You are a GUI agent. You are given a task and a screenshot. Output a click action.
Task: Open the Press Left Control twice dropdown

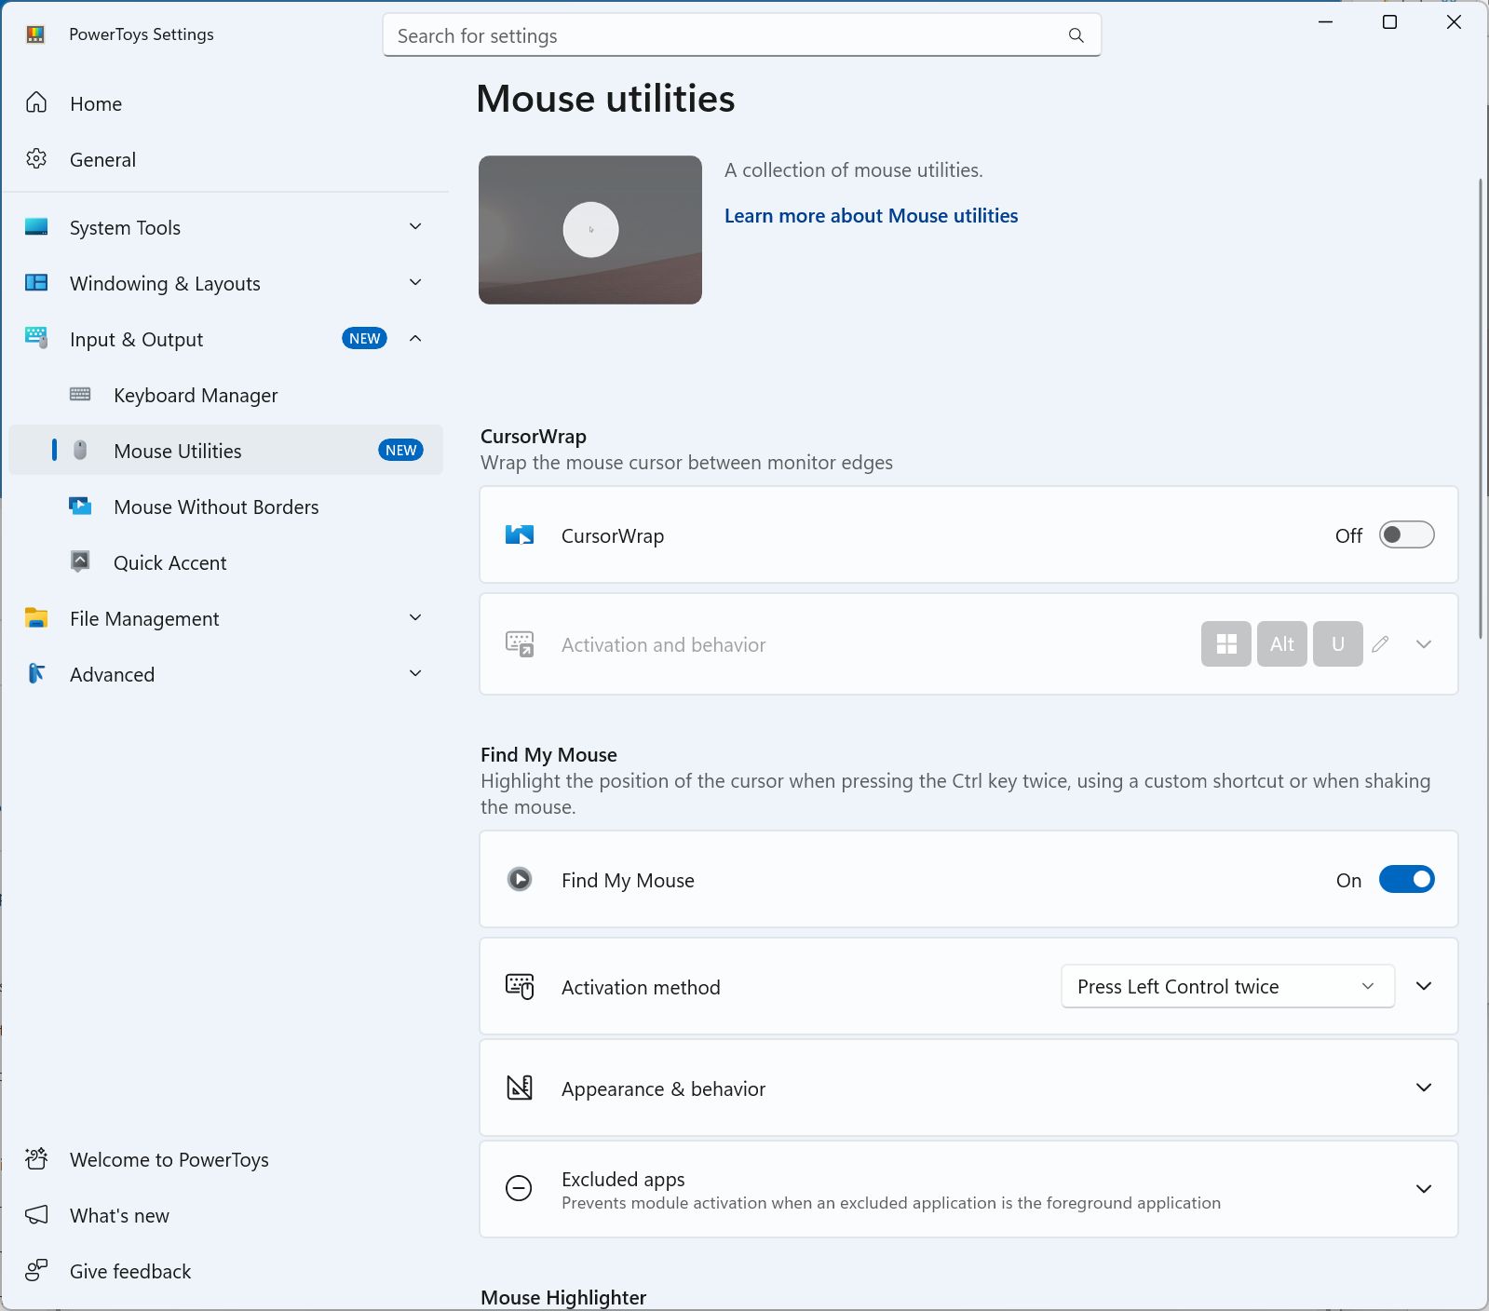[x=1226, y=987]
